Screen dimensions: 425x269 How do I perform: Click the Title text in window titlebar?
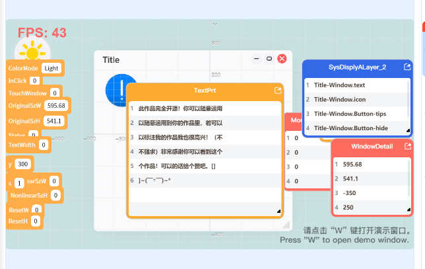click(111, 59)
